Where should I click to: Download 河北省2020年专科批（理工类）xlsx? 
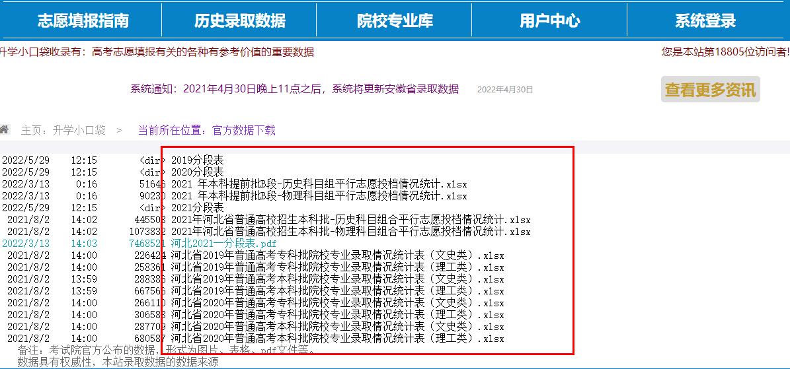337,315
